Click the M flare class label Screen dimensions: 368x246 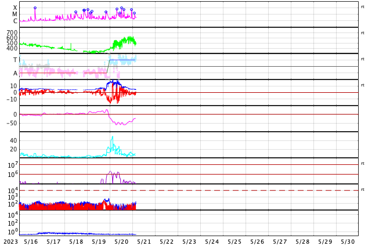15,15
